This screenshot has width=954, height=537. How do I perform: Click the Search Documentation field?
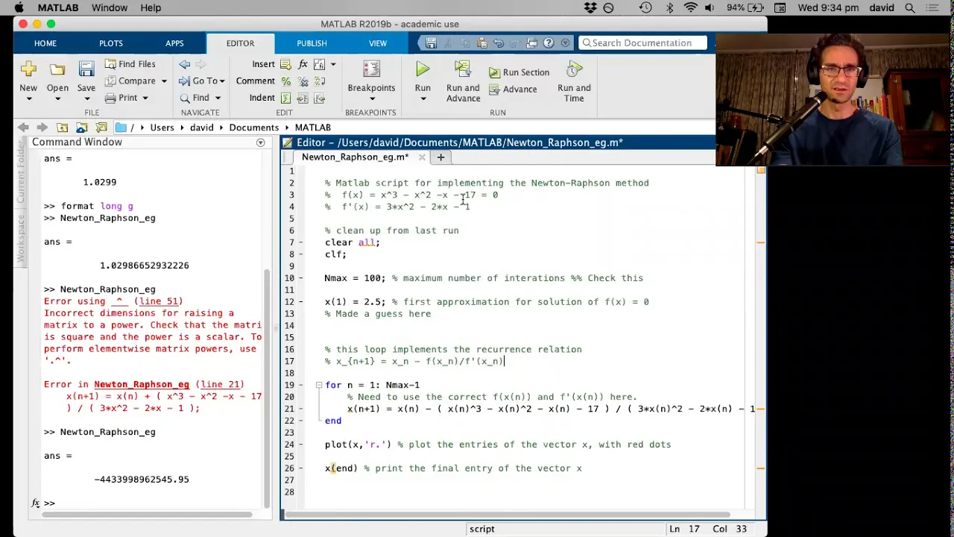pyautogui.click(x=642, y=43)
